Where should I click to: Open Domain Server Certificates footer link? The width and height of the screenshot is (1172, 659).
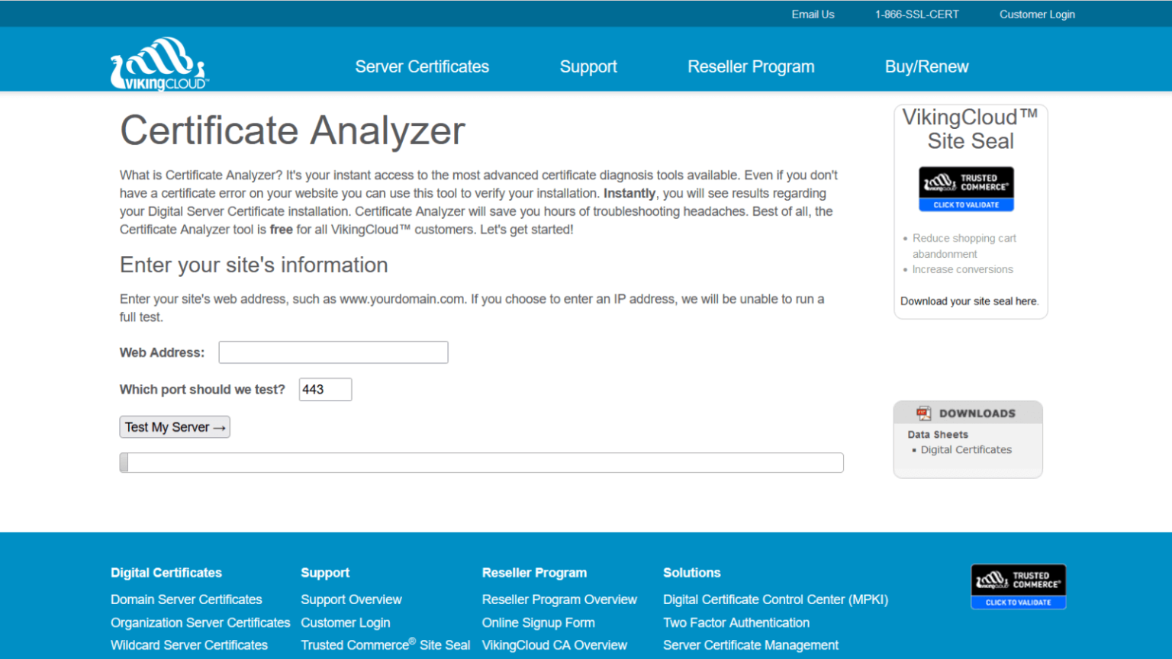(186, 600)
